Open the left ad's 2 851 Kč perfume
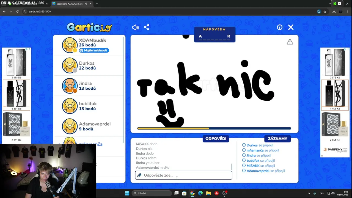The image size is (352, 198). coord(16,127)
